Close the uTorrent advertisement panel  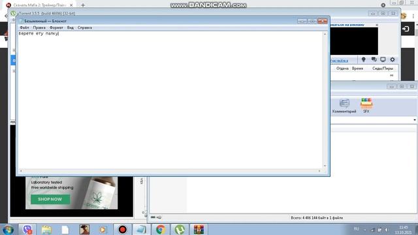coord(377,25)
